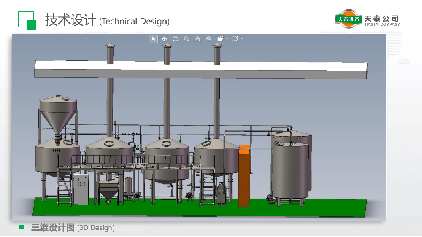
Task: Click the View orientation icon
Action: (x=220, y=39)
